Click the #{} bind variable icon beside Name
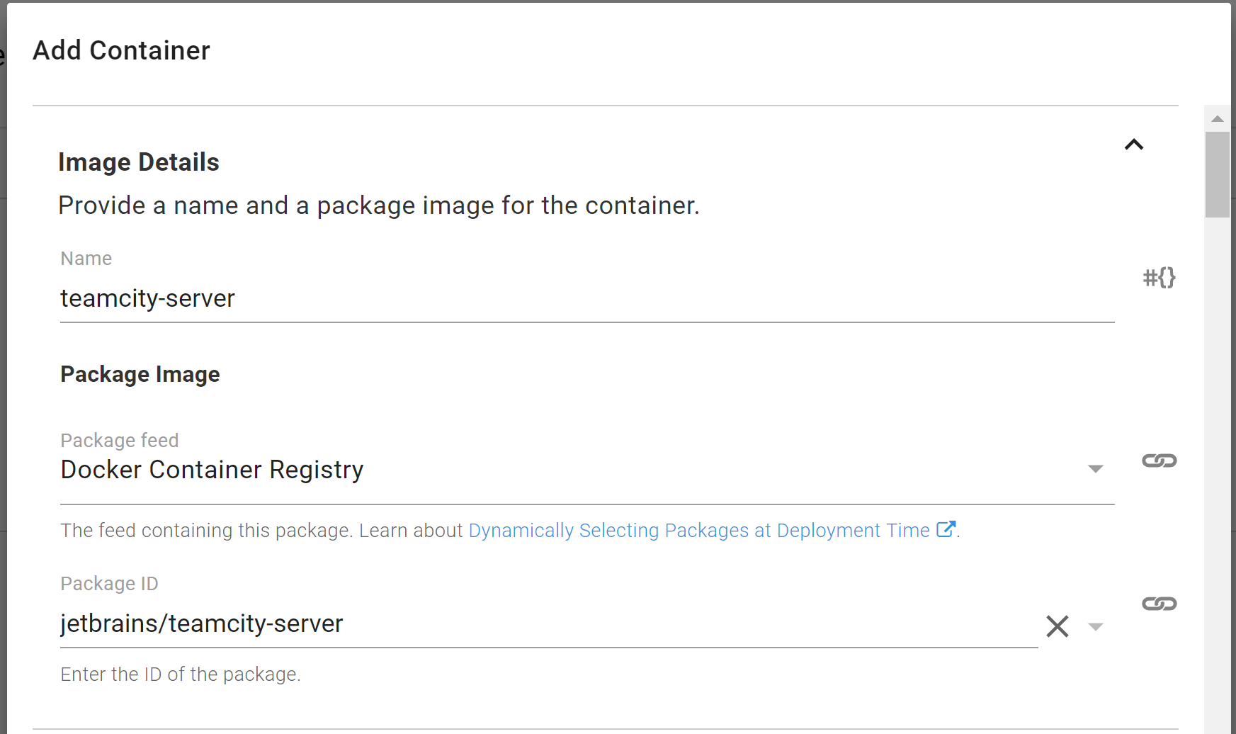This screenshot has width=1236, height=734. (x=1159, y=278)
